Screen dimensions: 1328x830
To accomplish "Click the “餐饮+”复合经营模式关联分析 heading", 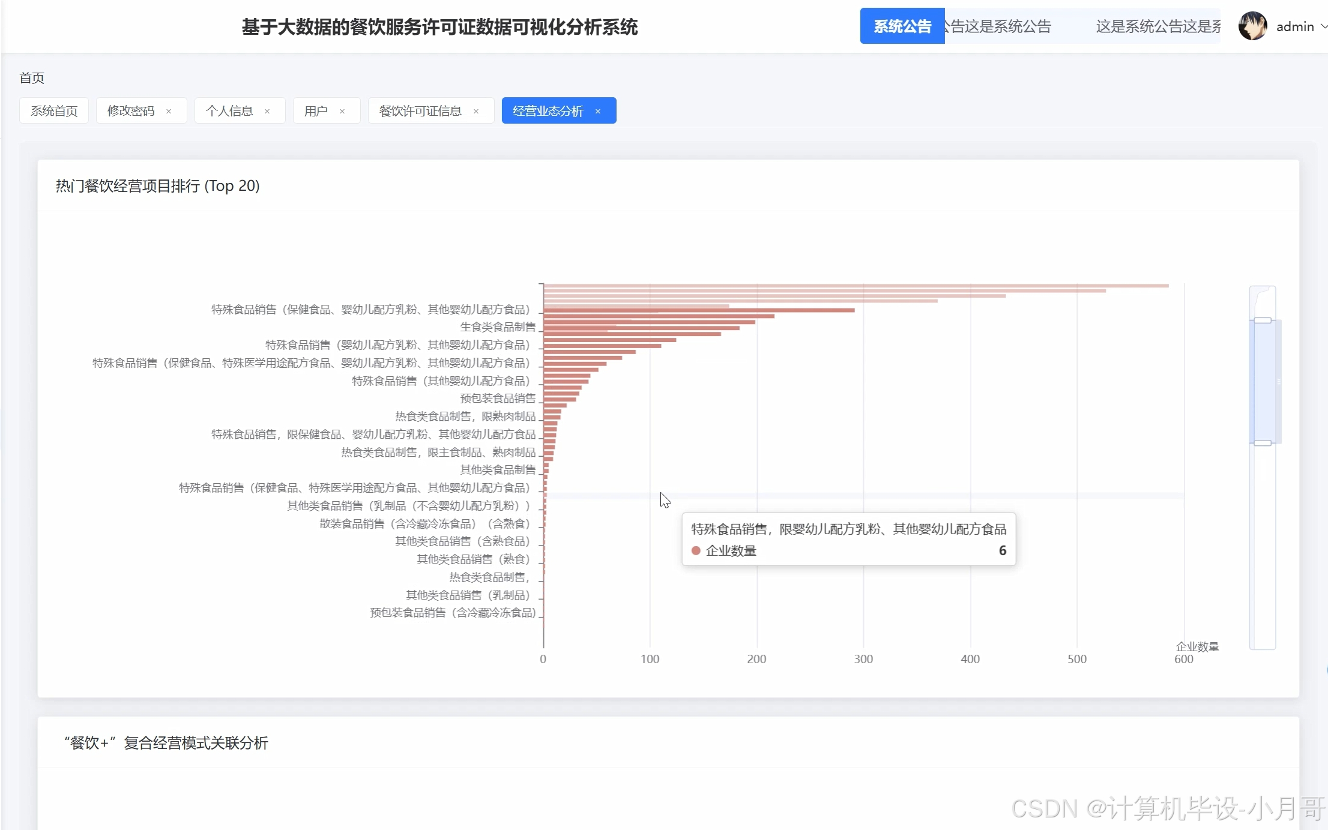I will tap(166, 743).
